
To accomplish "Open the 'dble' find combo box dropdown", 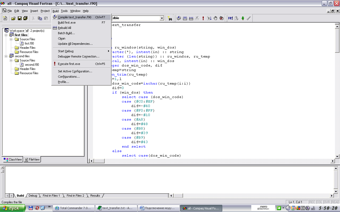I will pyautogui.click(x=162, y=18).
